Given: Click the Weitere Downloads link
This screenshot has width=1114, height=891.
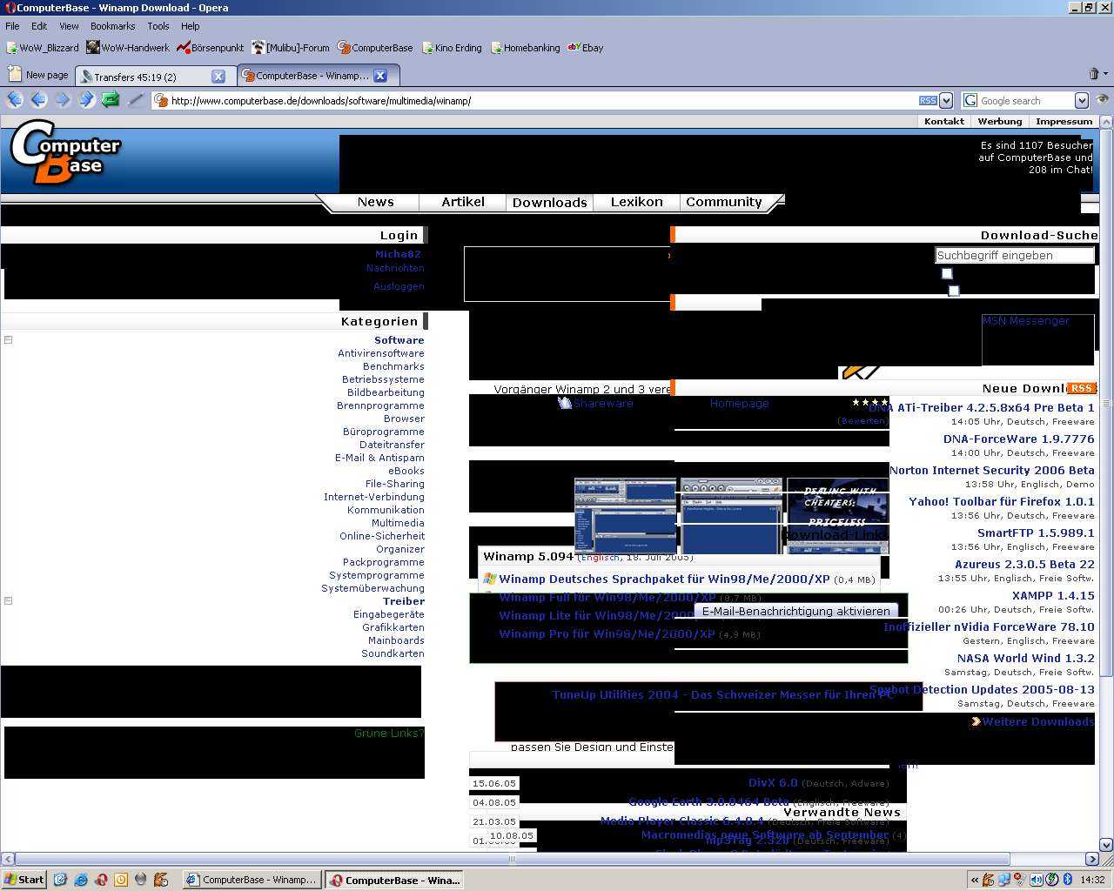Looking at the screenshot, I should (x=1038, y=721).
